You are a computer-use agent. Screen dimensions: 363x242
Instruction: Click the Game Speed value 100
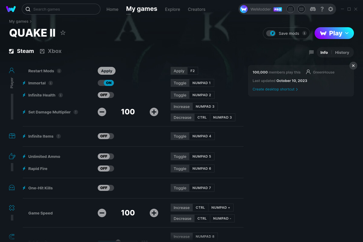click(128, 213)
